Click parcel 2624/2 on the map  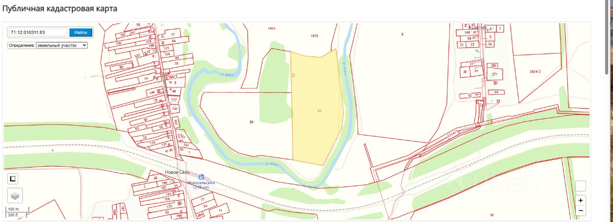(535, 71)
